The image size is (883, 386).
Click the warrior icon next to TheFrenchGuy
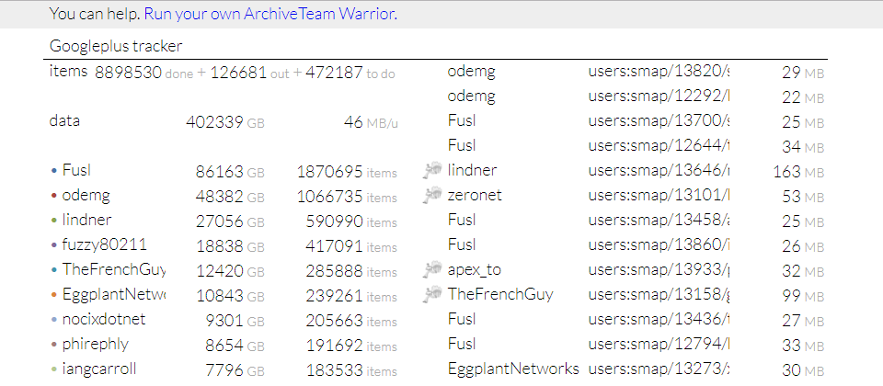click(x=432, y=294)
